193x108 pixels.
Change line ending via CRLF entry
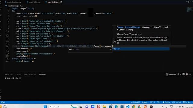(159, 102)
